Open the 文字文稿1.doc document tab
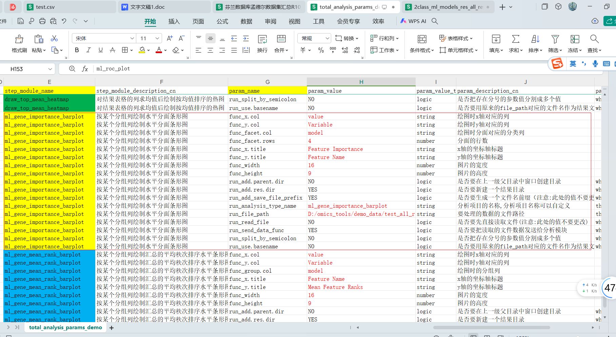The image size is (616, 337). 164,7
